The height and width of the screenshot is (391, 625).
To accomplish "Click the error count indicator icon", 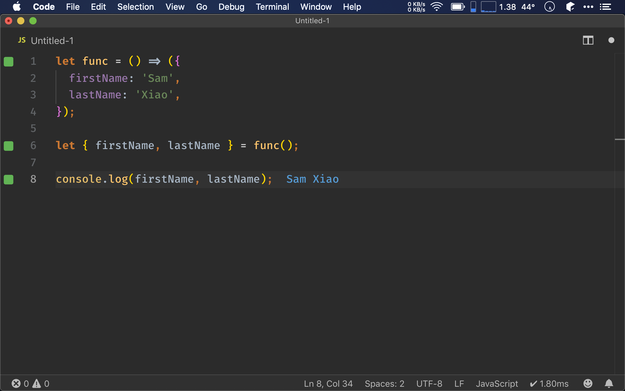I will [x=16, y=383].
